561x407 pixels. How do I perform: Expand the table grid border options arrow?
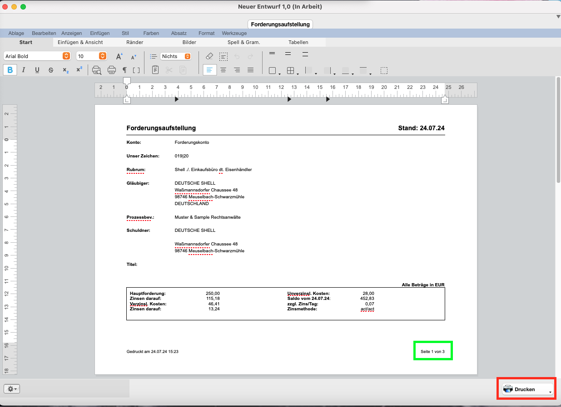pos(298,74)
